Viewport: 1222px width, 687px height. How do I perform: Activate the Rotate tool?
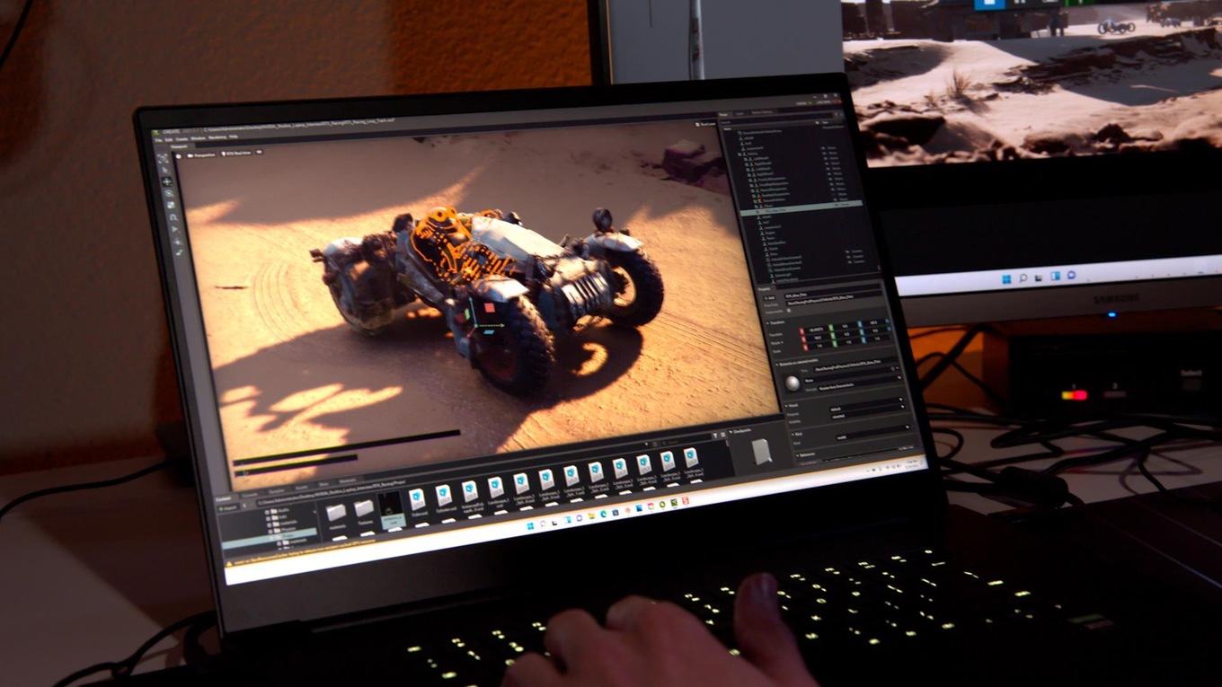[169, 193]
